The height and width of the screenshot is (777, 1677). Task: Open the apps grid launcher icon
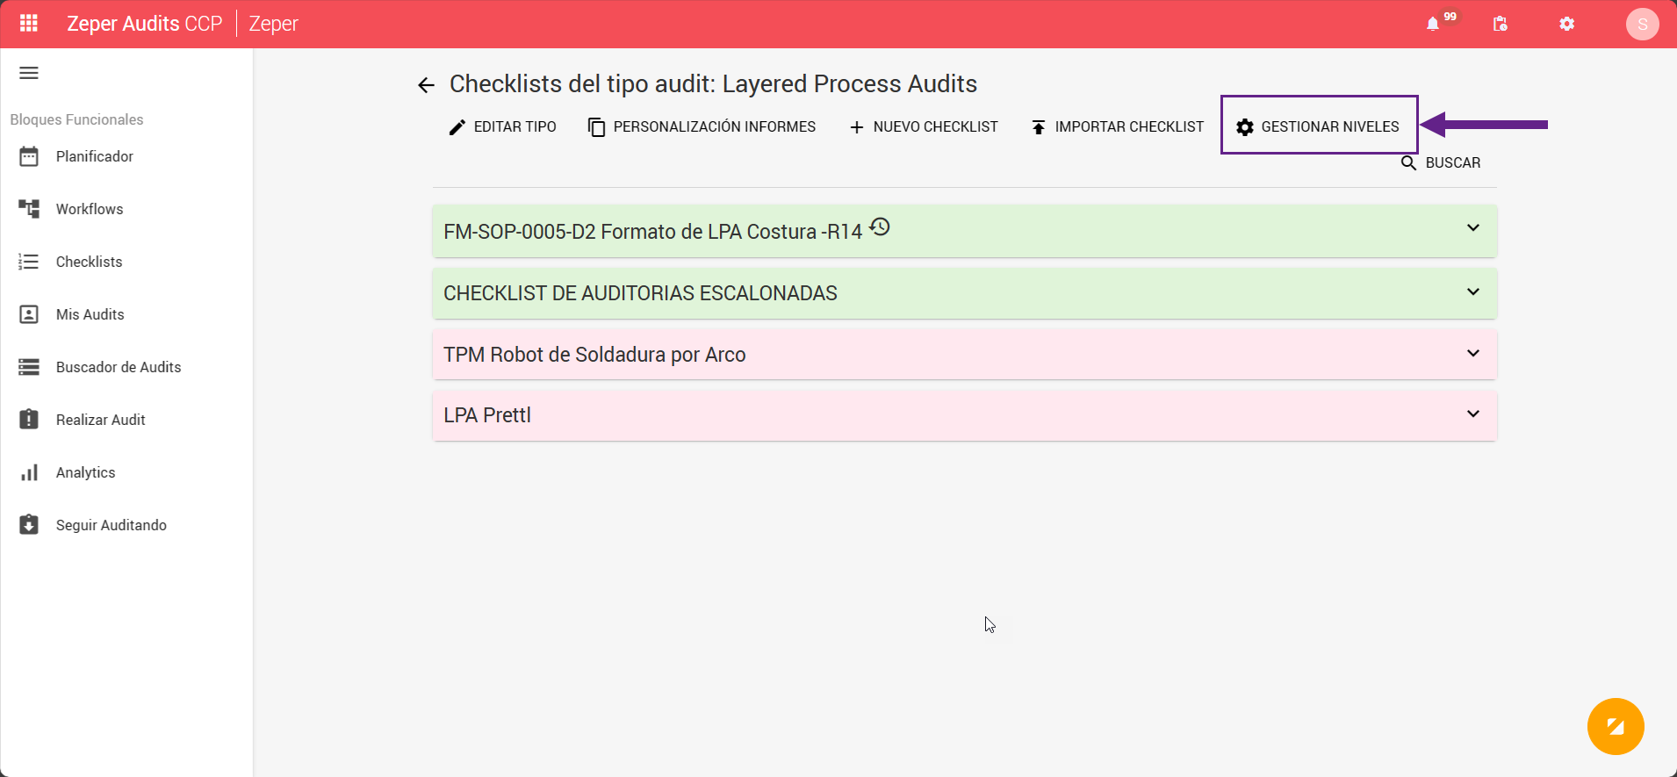click(x=29, y=24)
